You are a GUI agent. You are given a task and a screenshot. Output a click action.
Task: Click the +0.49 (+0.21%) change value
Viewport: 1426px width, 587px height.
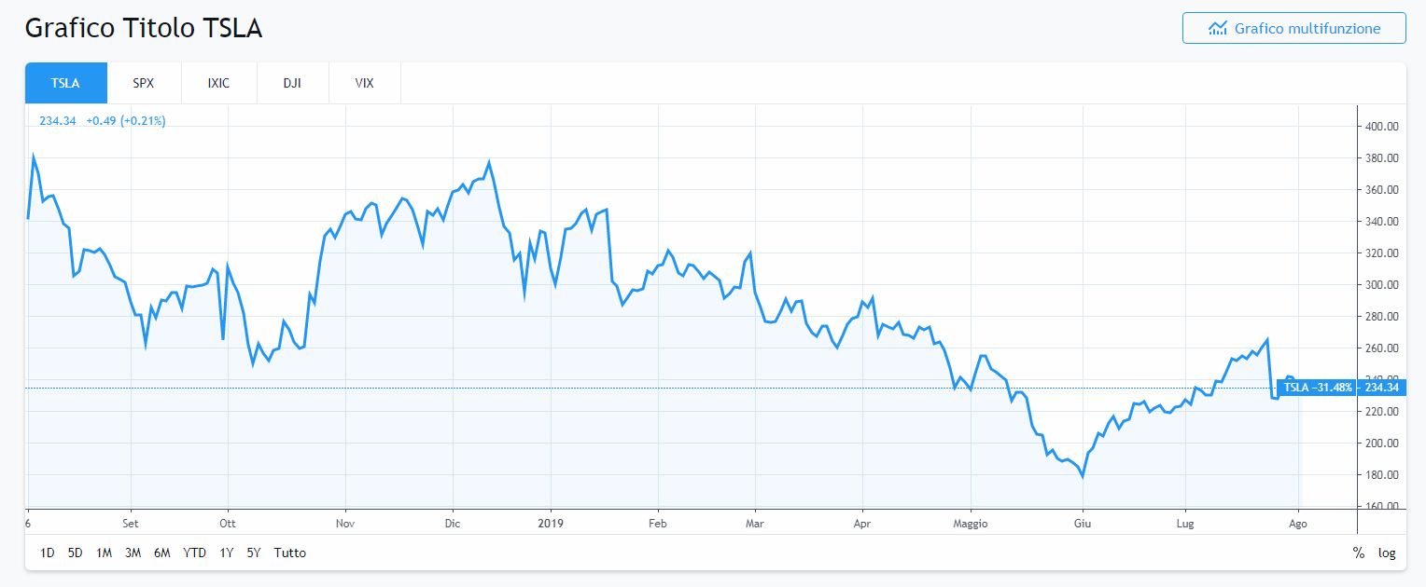coord(126,121)
